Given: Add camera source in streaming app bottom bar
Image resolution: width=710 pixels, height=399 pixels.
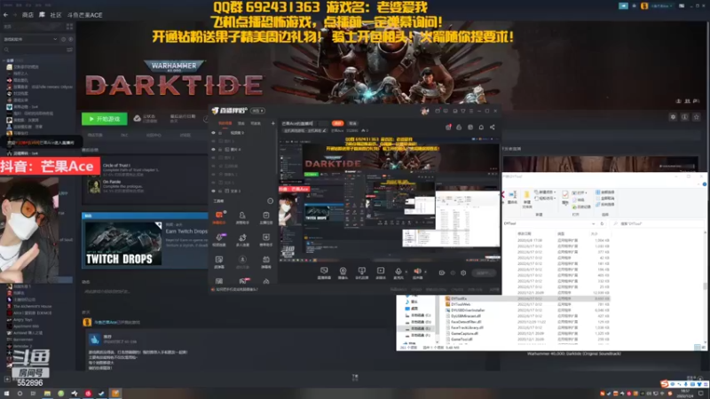Looking at the screenshot, I should click(343, 272).
